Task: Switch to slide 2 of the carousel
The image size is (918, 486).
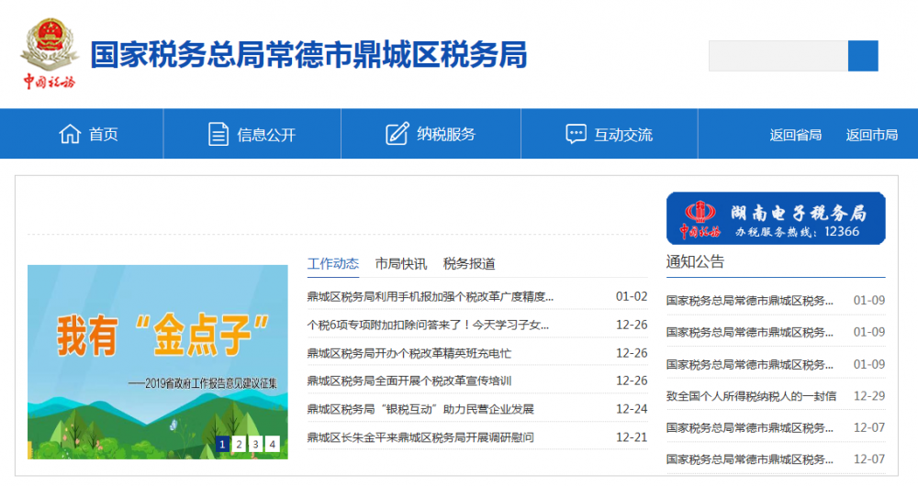Action: 239,445
